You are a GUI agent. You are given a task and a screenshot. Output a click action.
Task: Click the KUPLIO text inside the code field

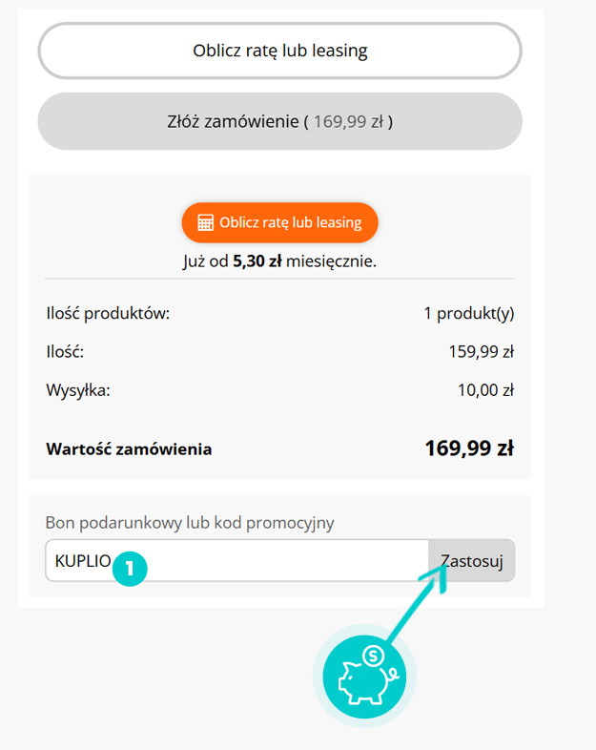tap(83, 560)
